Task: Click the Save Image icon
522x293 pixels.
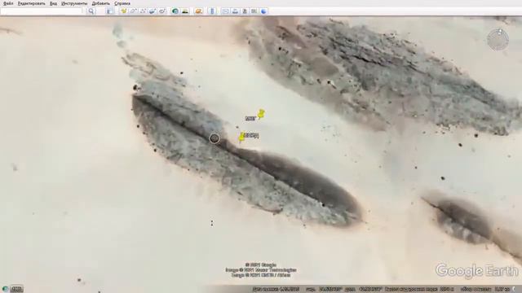Action: (x=245, y=11)
